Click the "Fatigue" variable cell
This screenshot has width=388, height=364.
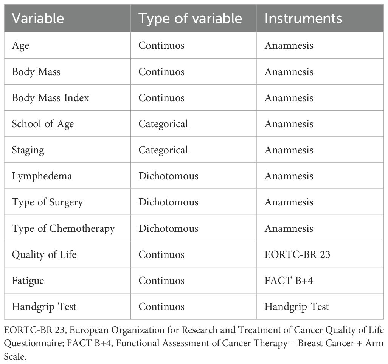[28, 281]
